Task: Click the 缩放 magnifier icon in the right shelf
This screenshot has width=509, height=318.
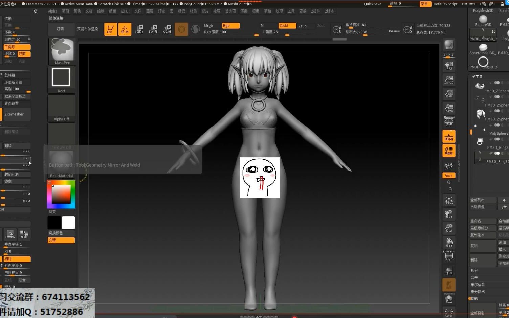Action: (x=449, y=228)
